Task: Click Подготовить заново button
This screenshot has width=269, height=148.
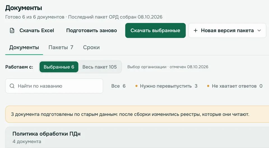Action: (x=92, y=31)
